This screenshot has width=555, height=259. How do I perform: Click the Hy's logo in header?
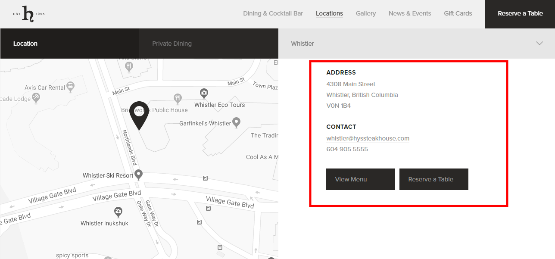pyautogui.click(x=29, y=14)
